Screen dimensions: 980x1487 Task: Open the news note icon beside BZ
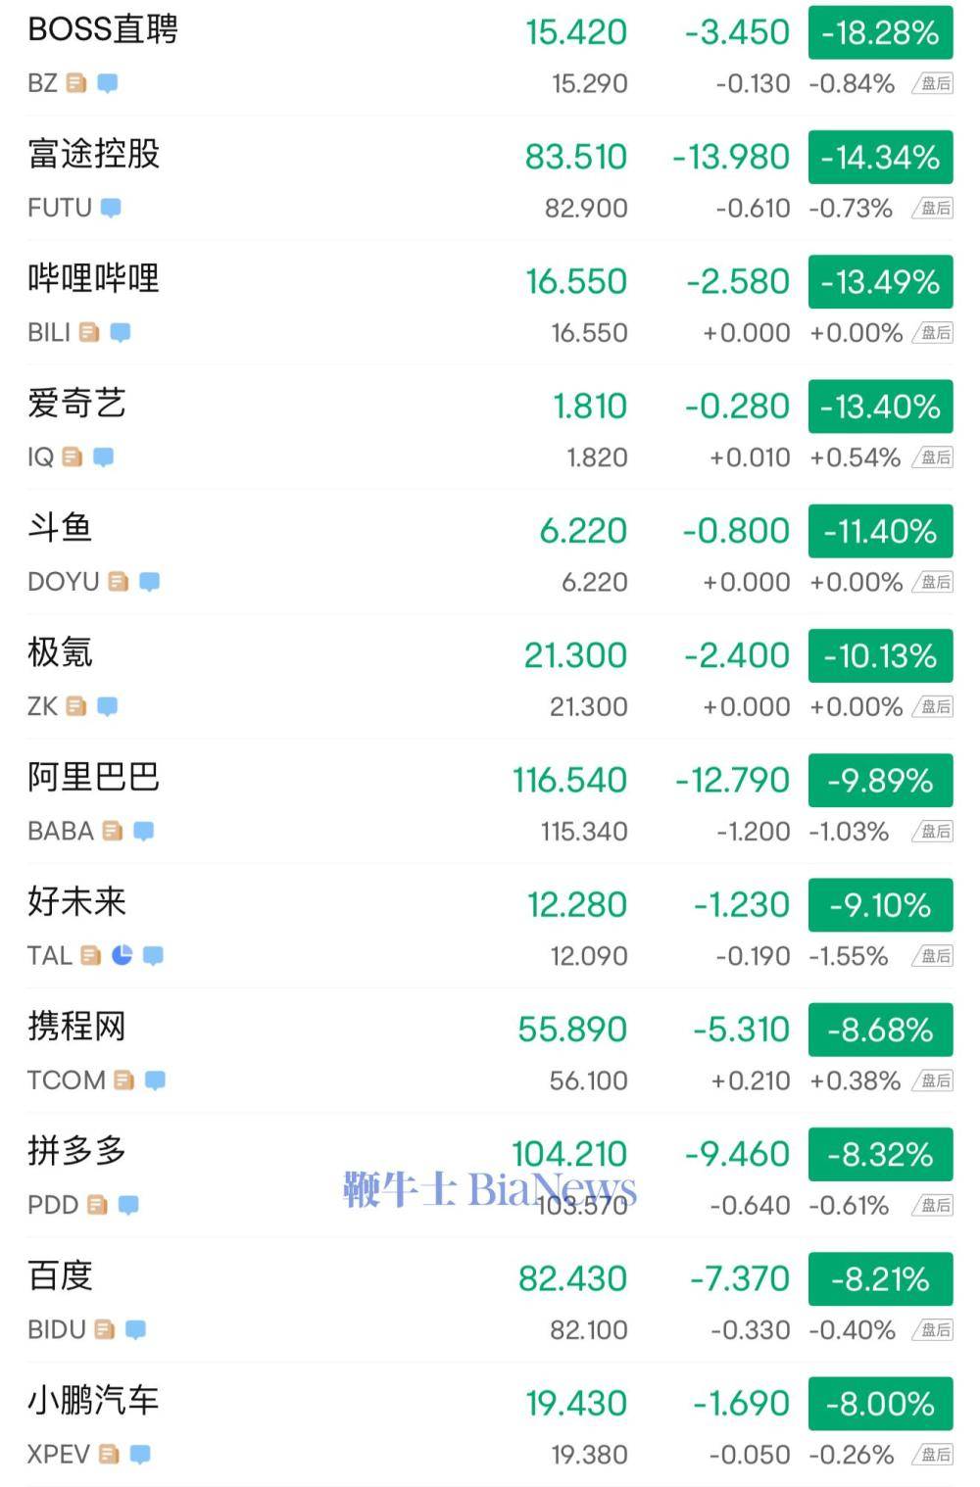[76, 83]
